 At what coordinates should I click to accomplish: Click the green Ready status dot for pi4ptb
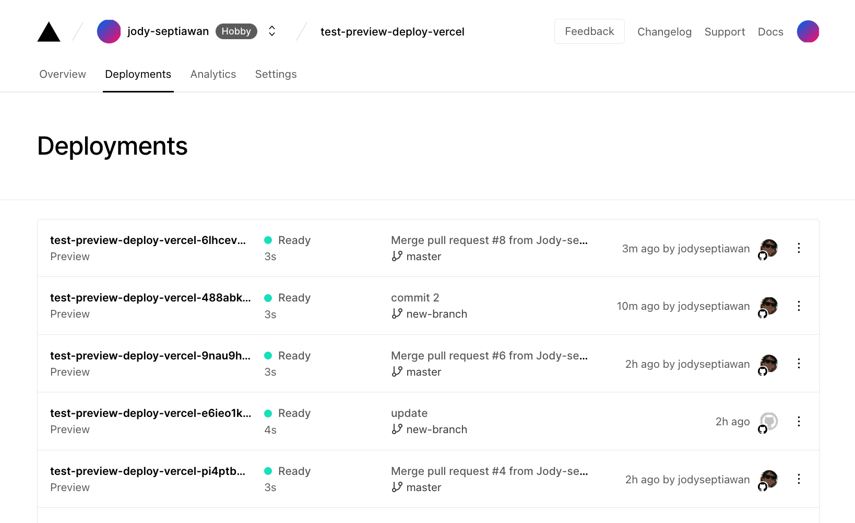268,471
